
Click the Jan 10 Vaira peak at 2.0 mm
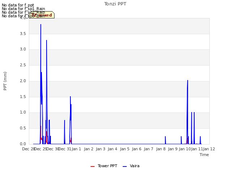coord(188,80)
